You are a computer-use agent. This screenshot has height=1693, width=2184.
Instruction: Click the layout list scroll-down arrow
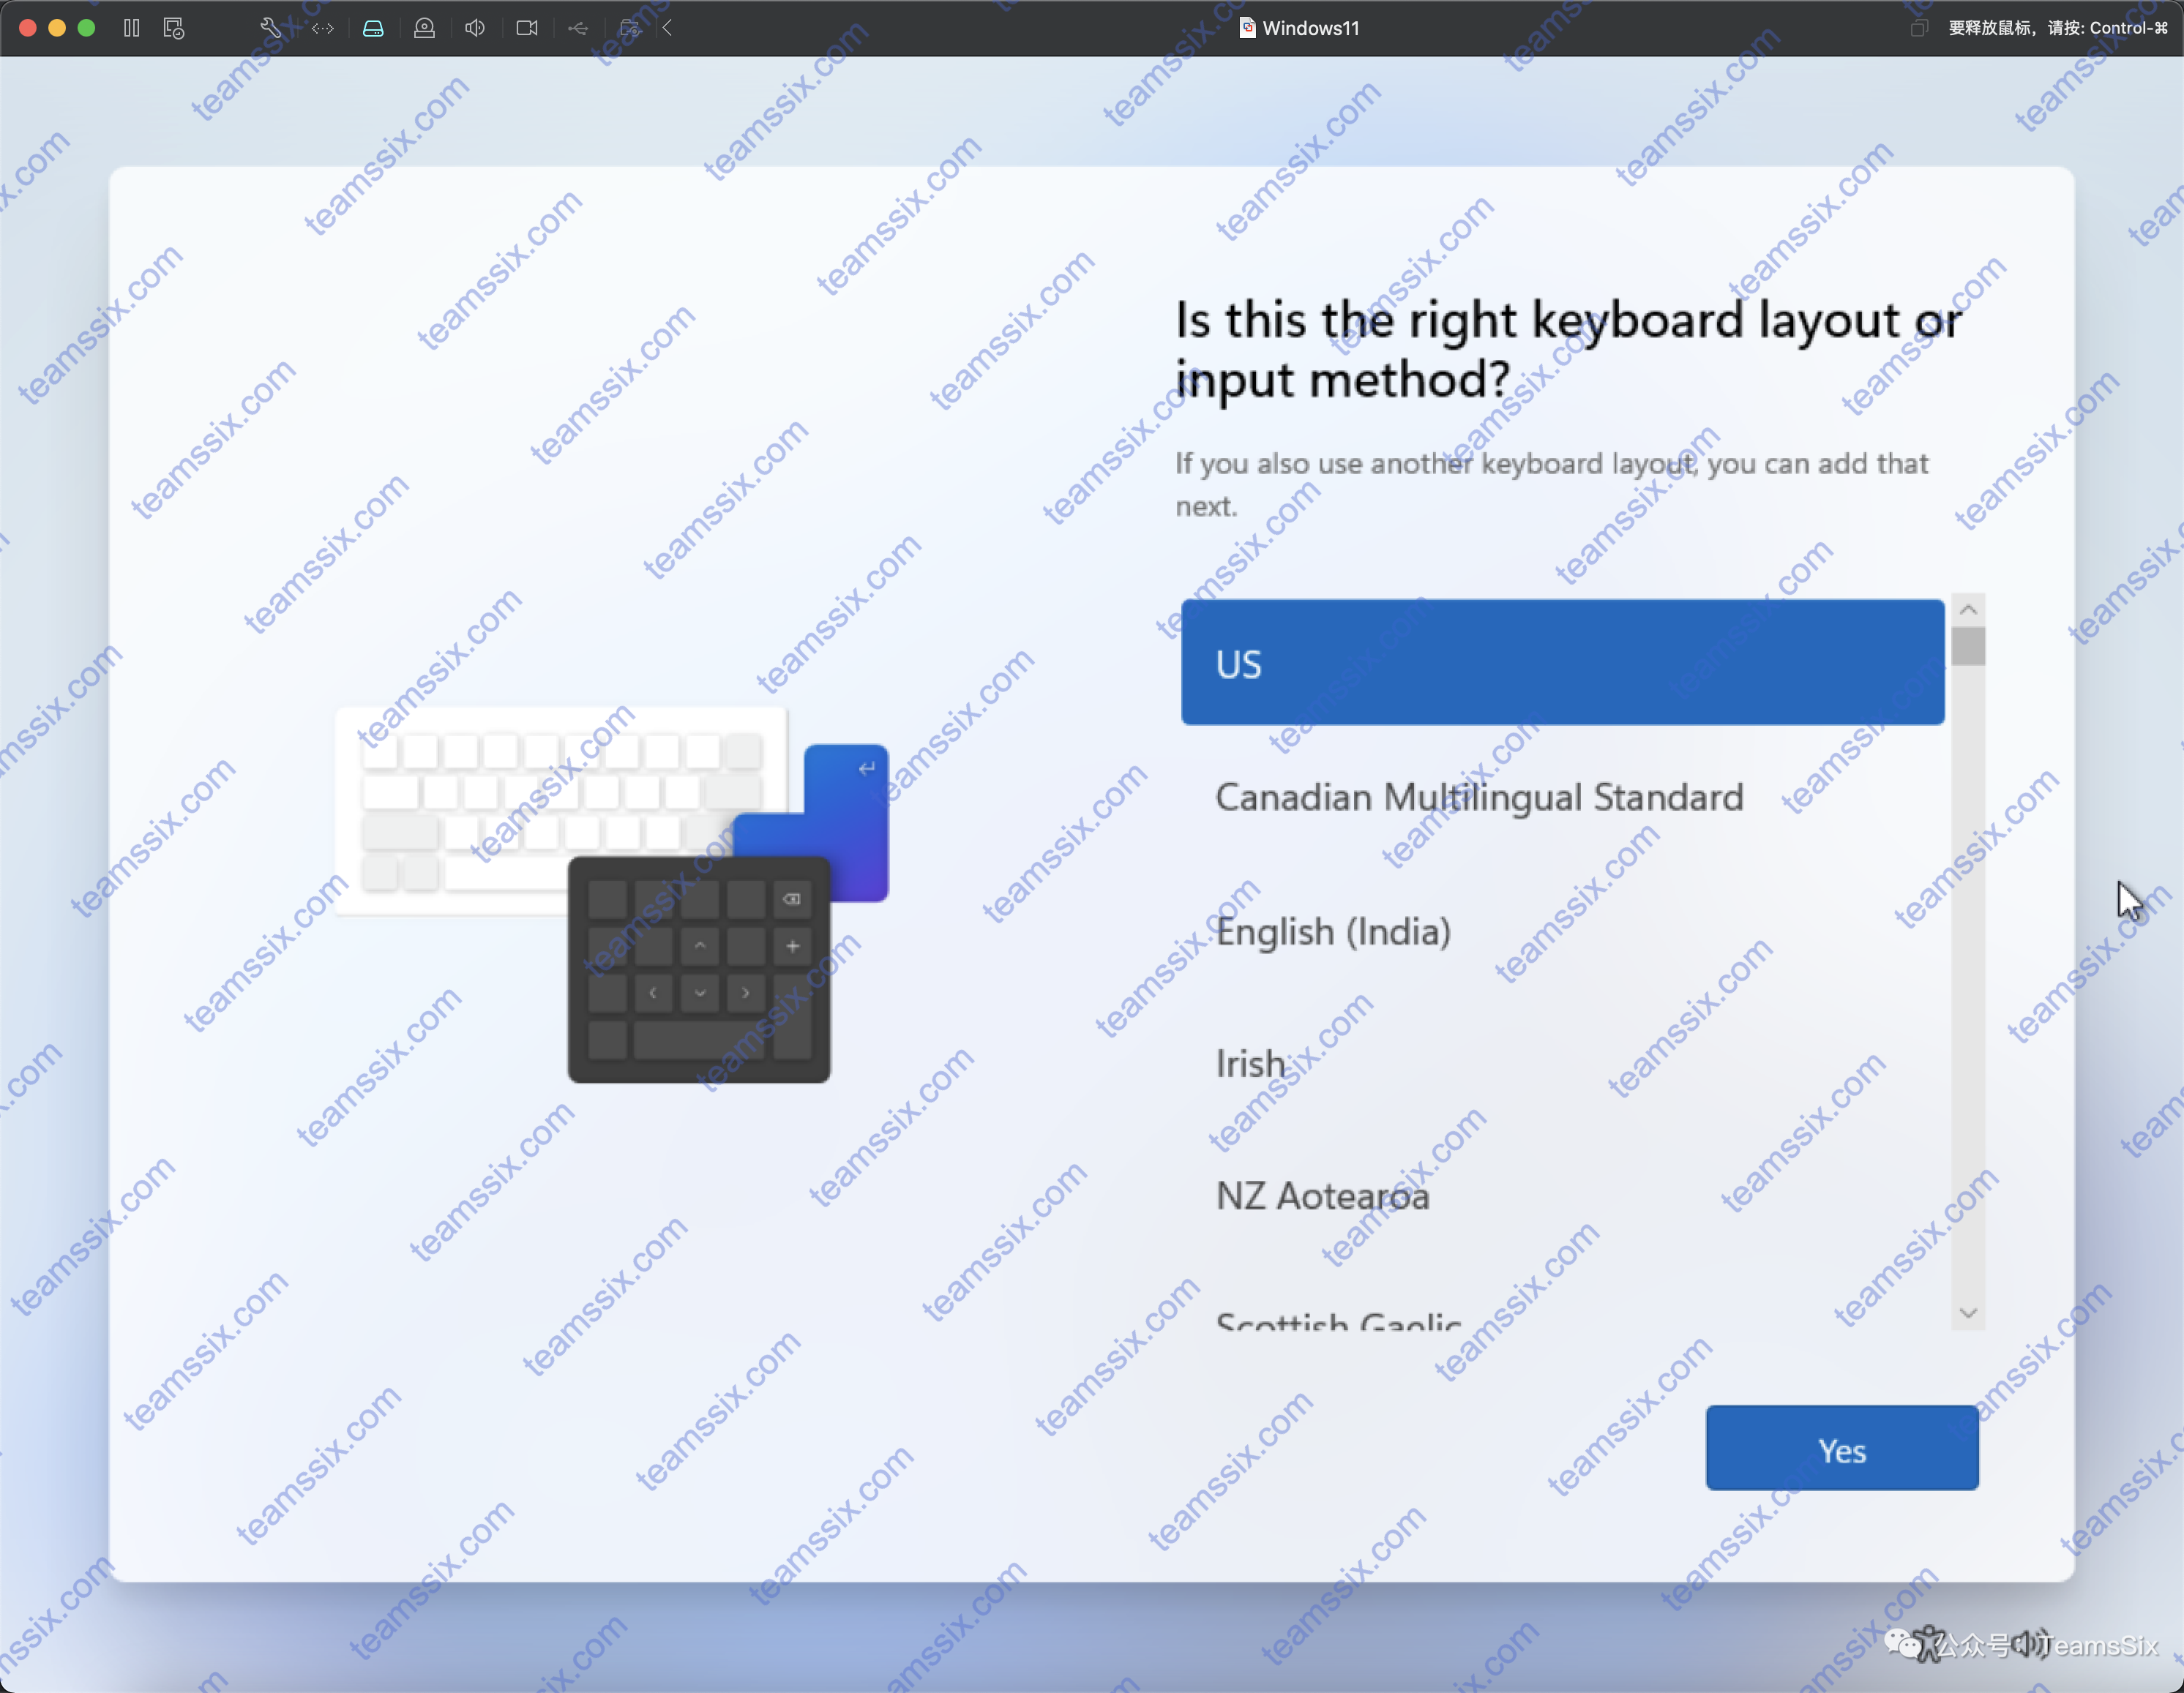tap(1968, 1313)
